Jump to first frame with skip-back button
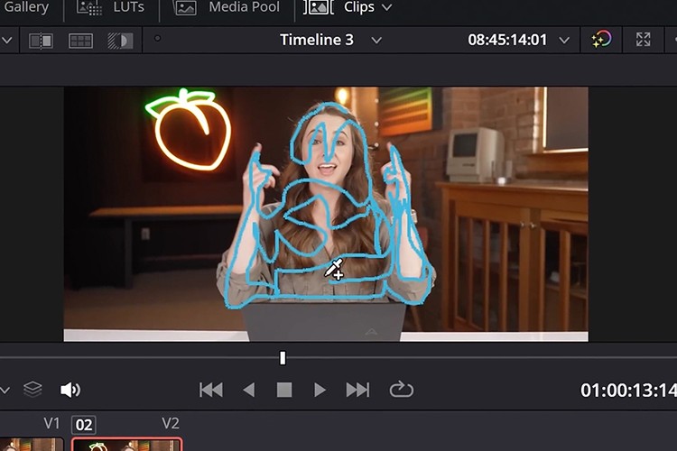This screenshot has width=677, height=451. tap(211, 390)
